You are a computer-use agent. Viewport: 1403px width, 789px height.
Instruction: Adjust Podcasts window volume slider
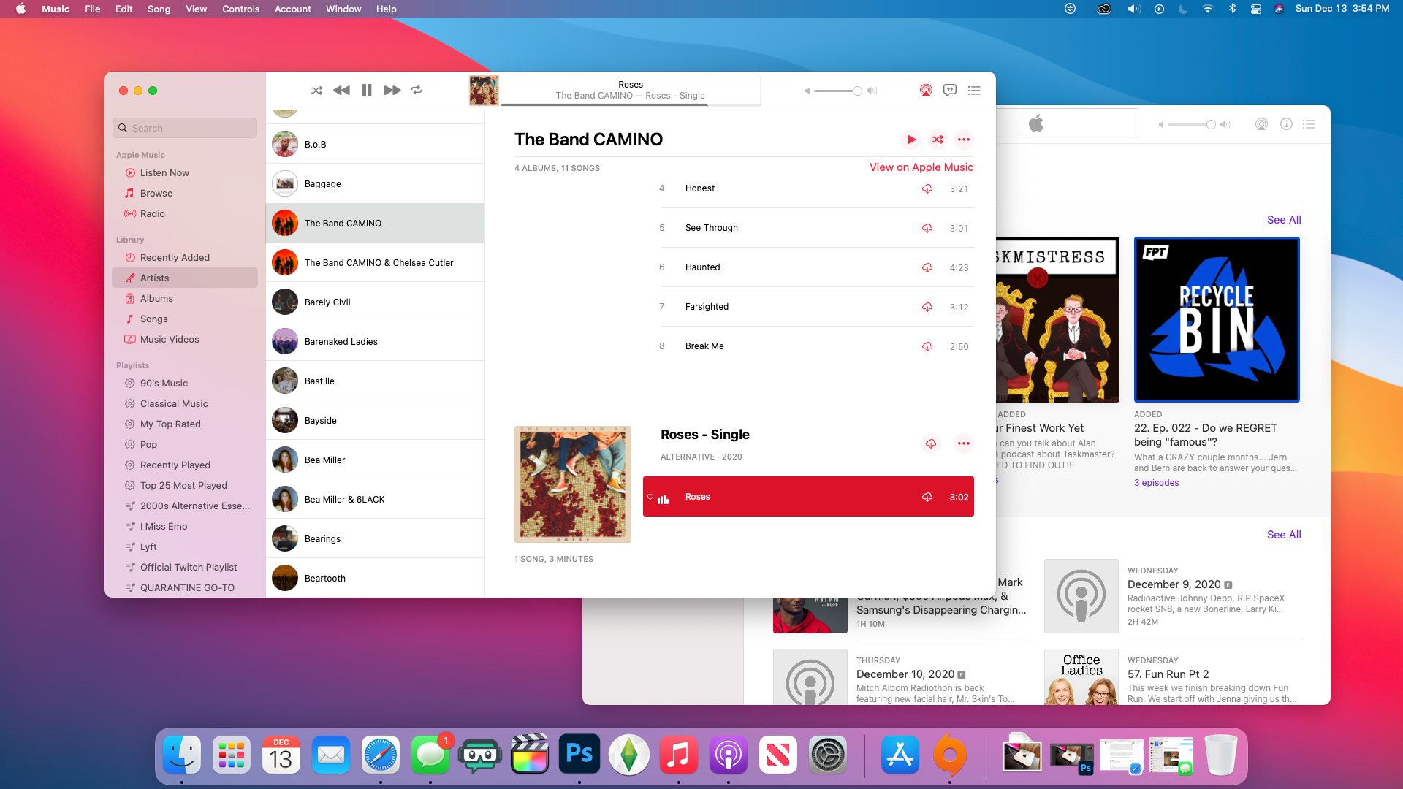(x=1191, y=125)
